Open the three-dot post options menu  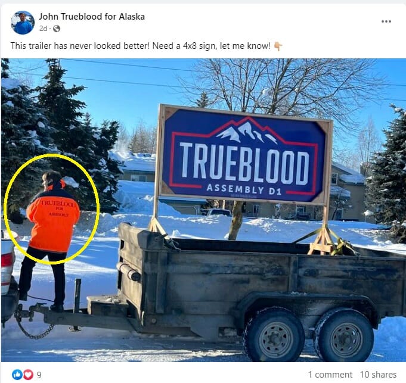(386, 21)
